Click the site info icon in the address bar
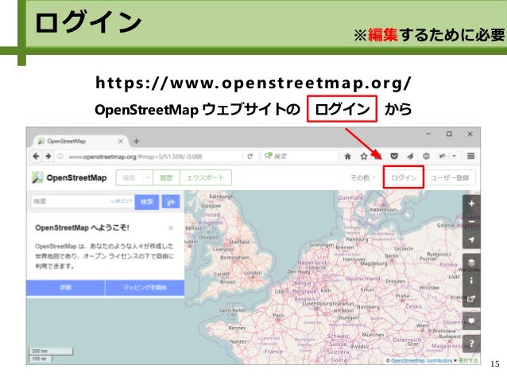 [60, 157]
